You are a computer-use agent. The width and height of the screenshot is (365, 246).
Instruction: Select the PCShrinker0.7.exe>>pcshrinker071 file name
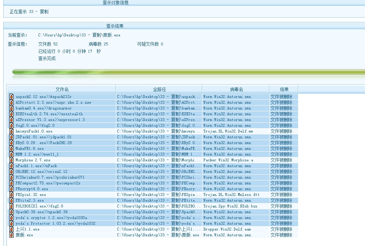tap(50, 177)
